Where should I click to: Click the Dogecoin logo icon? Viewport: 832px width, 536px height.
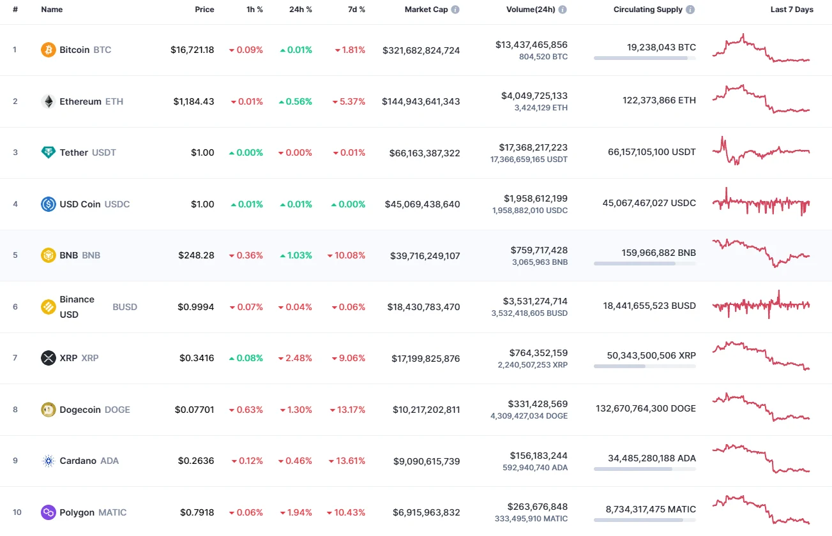(x=47, y=410)
